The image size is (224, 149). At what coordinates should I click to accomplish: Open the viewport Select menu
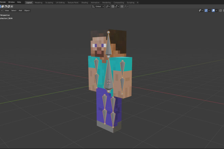[x=14, y=10]
